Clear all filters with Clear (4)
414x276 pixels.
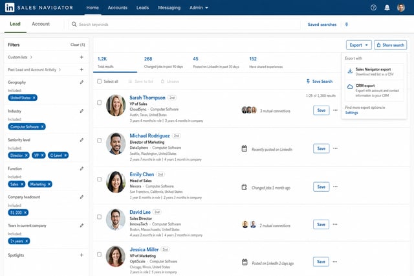[78, 45]
